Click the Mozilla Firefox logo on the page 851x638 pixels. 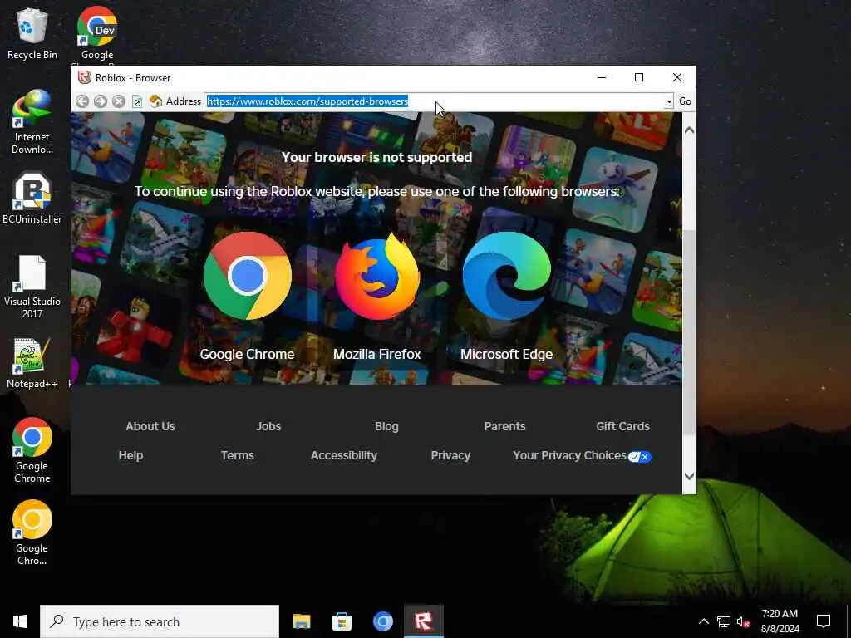coord(377,276)
